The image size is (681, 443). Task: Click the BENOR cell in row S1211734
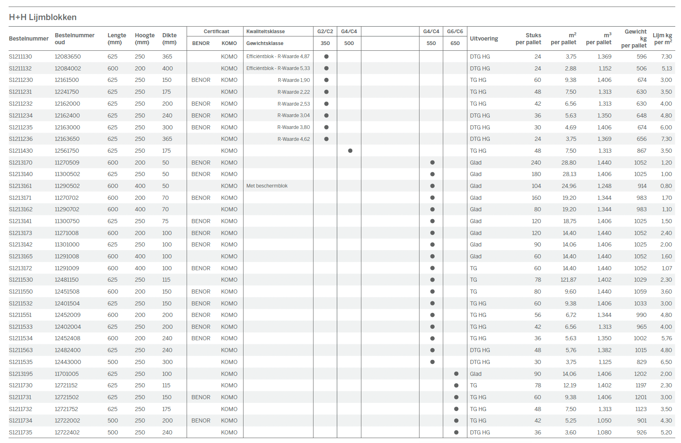click(201, 420)
